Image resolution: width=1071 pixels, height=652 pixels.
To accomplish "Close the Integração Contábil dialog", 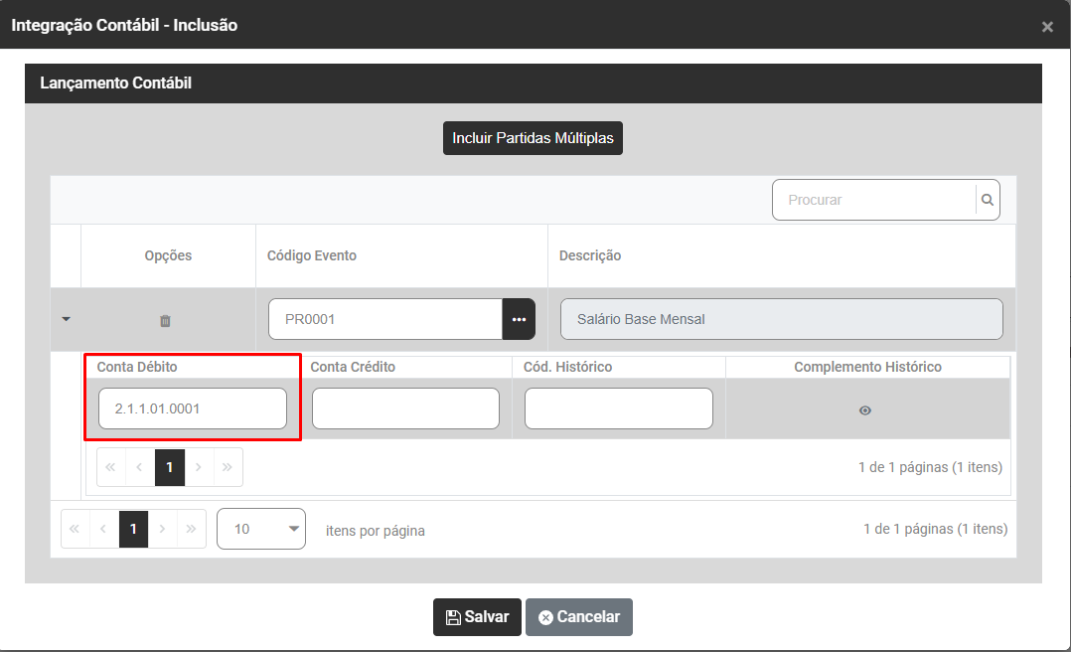I will [x=1047, y=27].
